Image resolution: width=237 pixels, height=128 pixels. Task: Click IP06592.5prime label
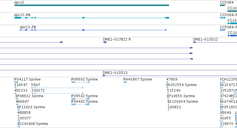(x=84, y=96)
